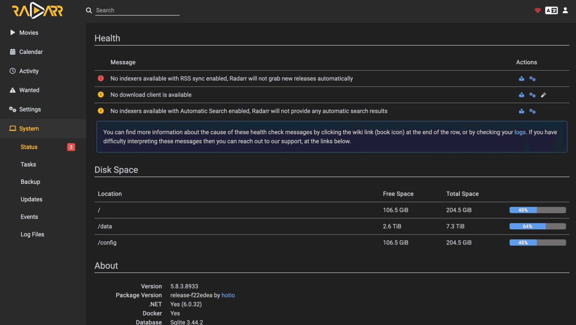Image resolution: width=576 pixels, height=325 pixels.
Task: Click the Wanted warning triangle icon
Action: [x=12, y=90]
